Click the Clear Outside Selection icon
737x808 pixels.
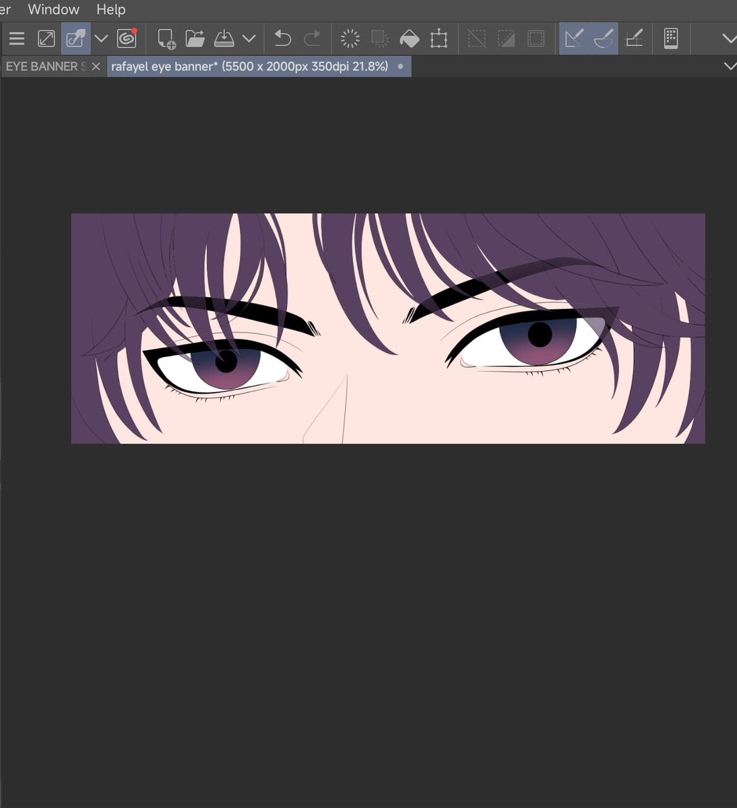coord(380,38)
